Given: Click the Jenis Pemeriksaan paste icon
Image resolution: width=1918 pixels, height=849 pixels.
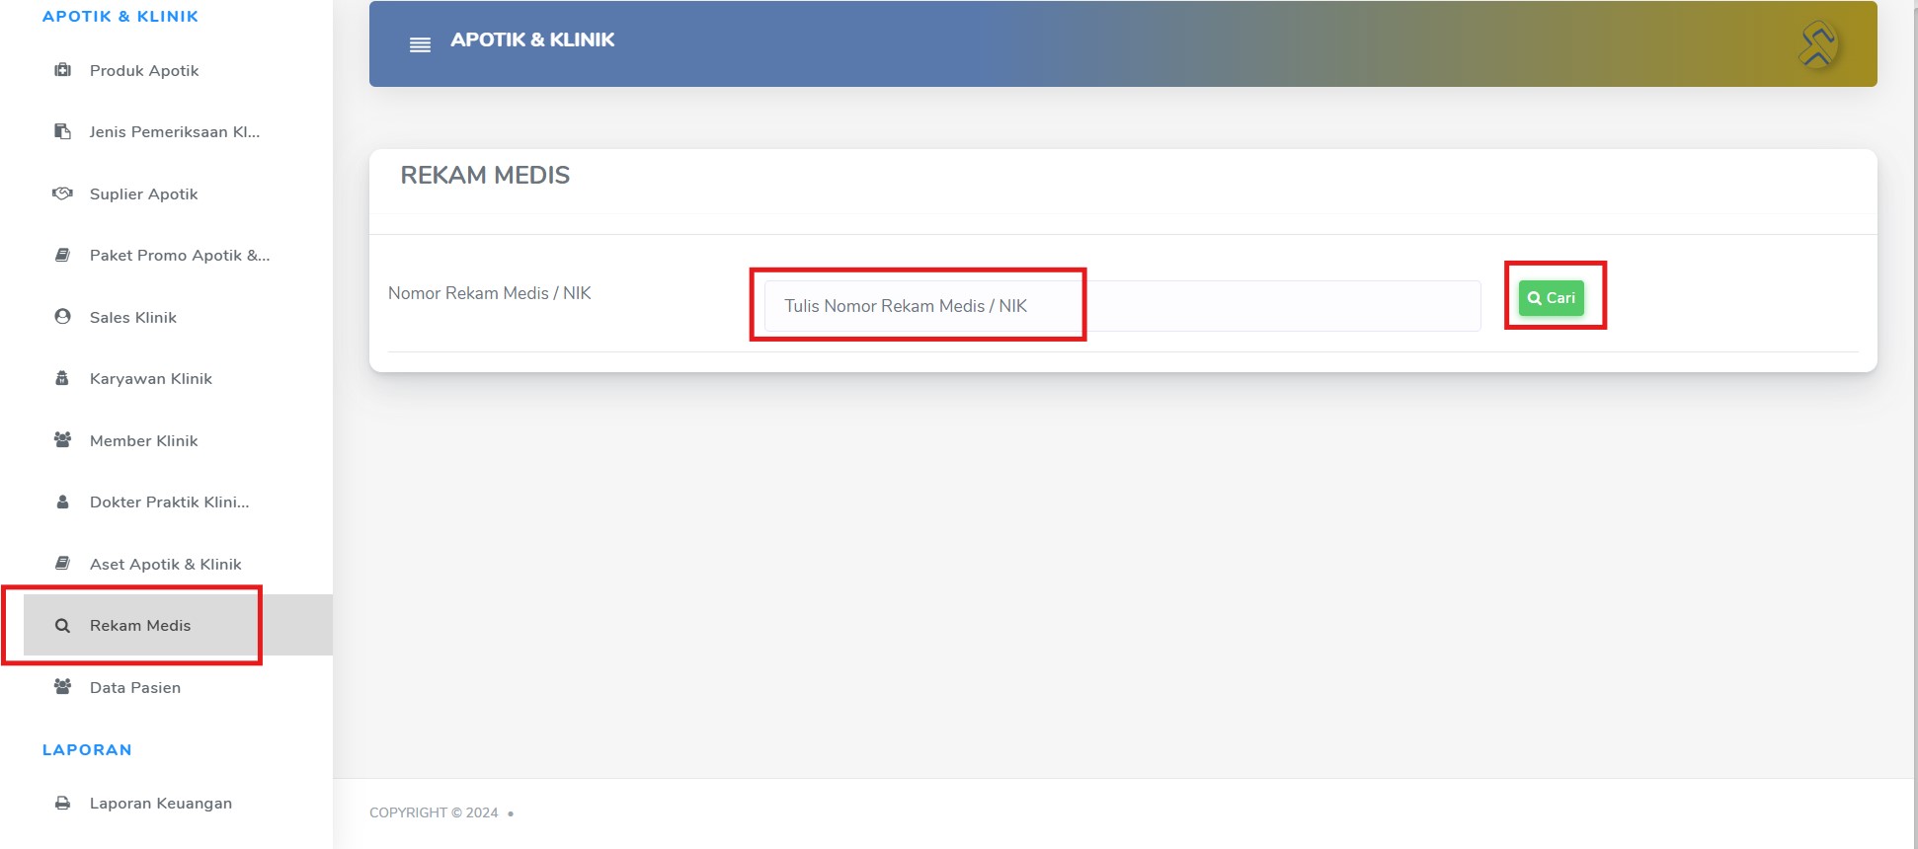Looking at the screenshot, I should [62, 131].
